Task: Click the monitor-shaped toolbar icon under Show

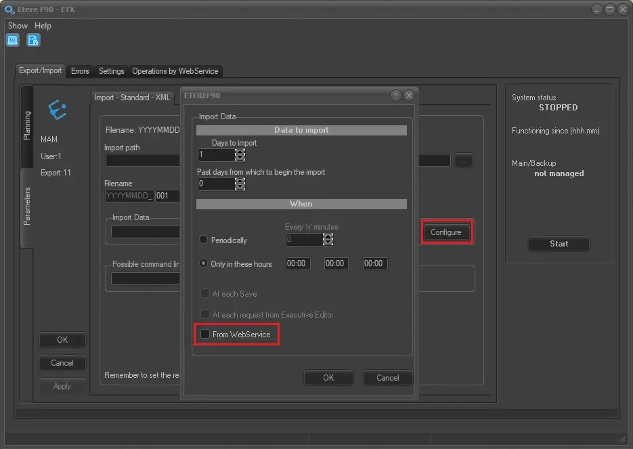Action: tap(13, 41)
